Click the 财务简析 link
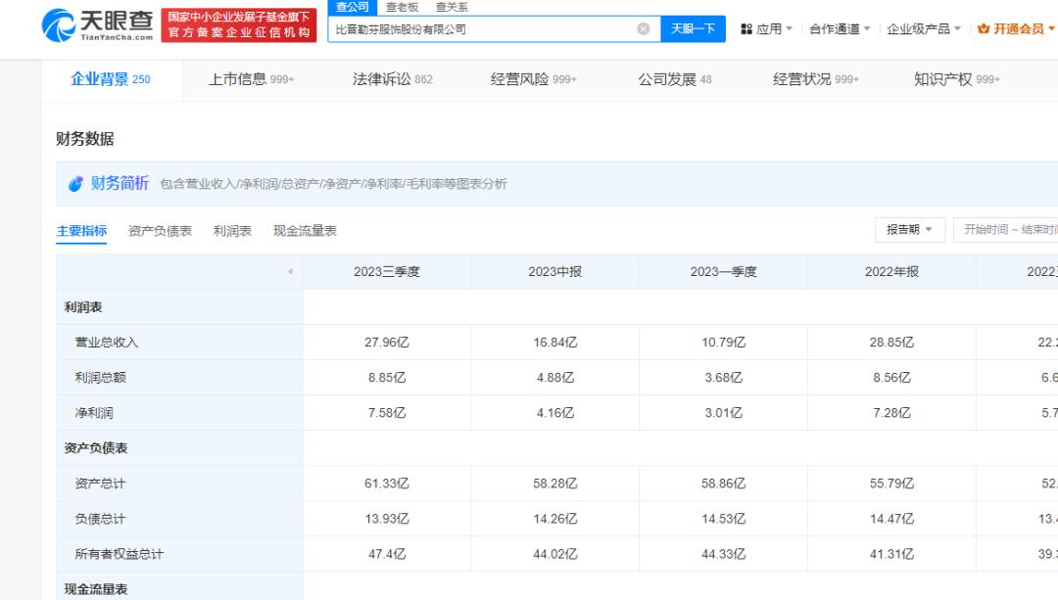This screenshot has width=1058, height=600. click(120, 184)
